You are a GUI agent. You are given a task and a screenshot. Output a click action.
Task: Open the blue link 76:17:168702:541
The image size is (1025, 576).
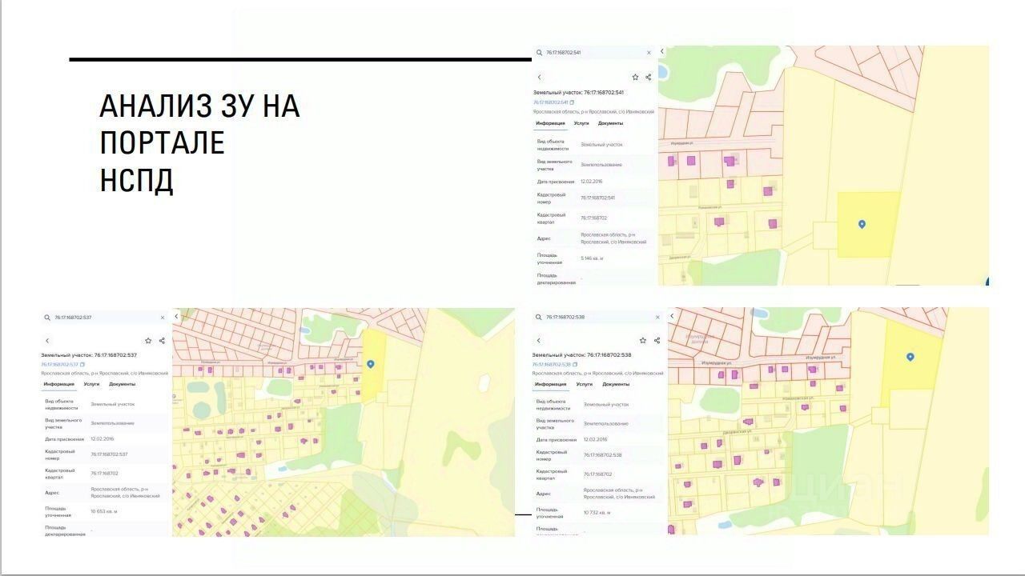pos(551,102)
